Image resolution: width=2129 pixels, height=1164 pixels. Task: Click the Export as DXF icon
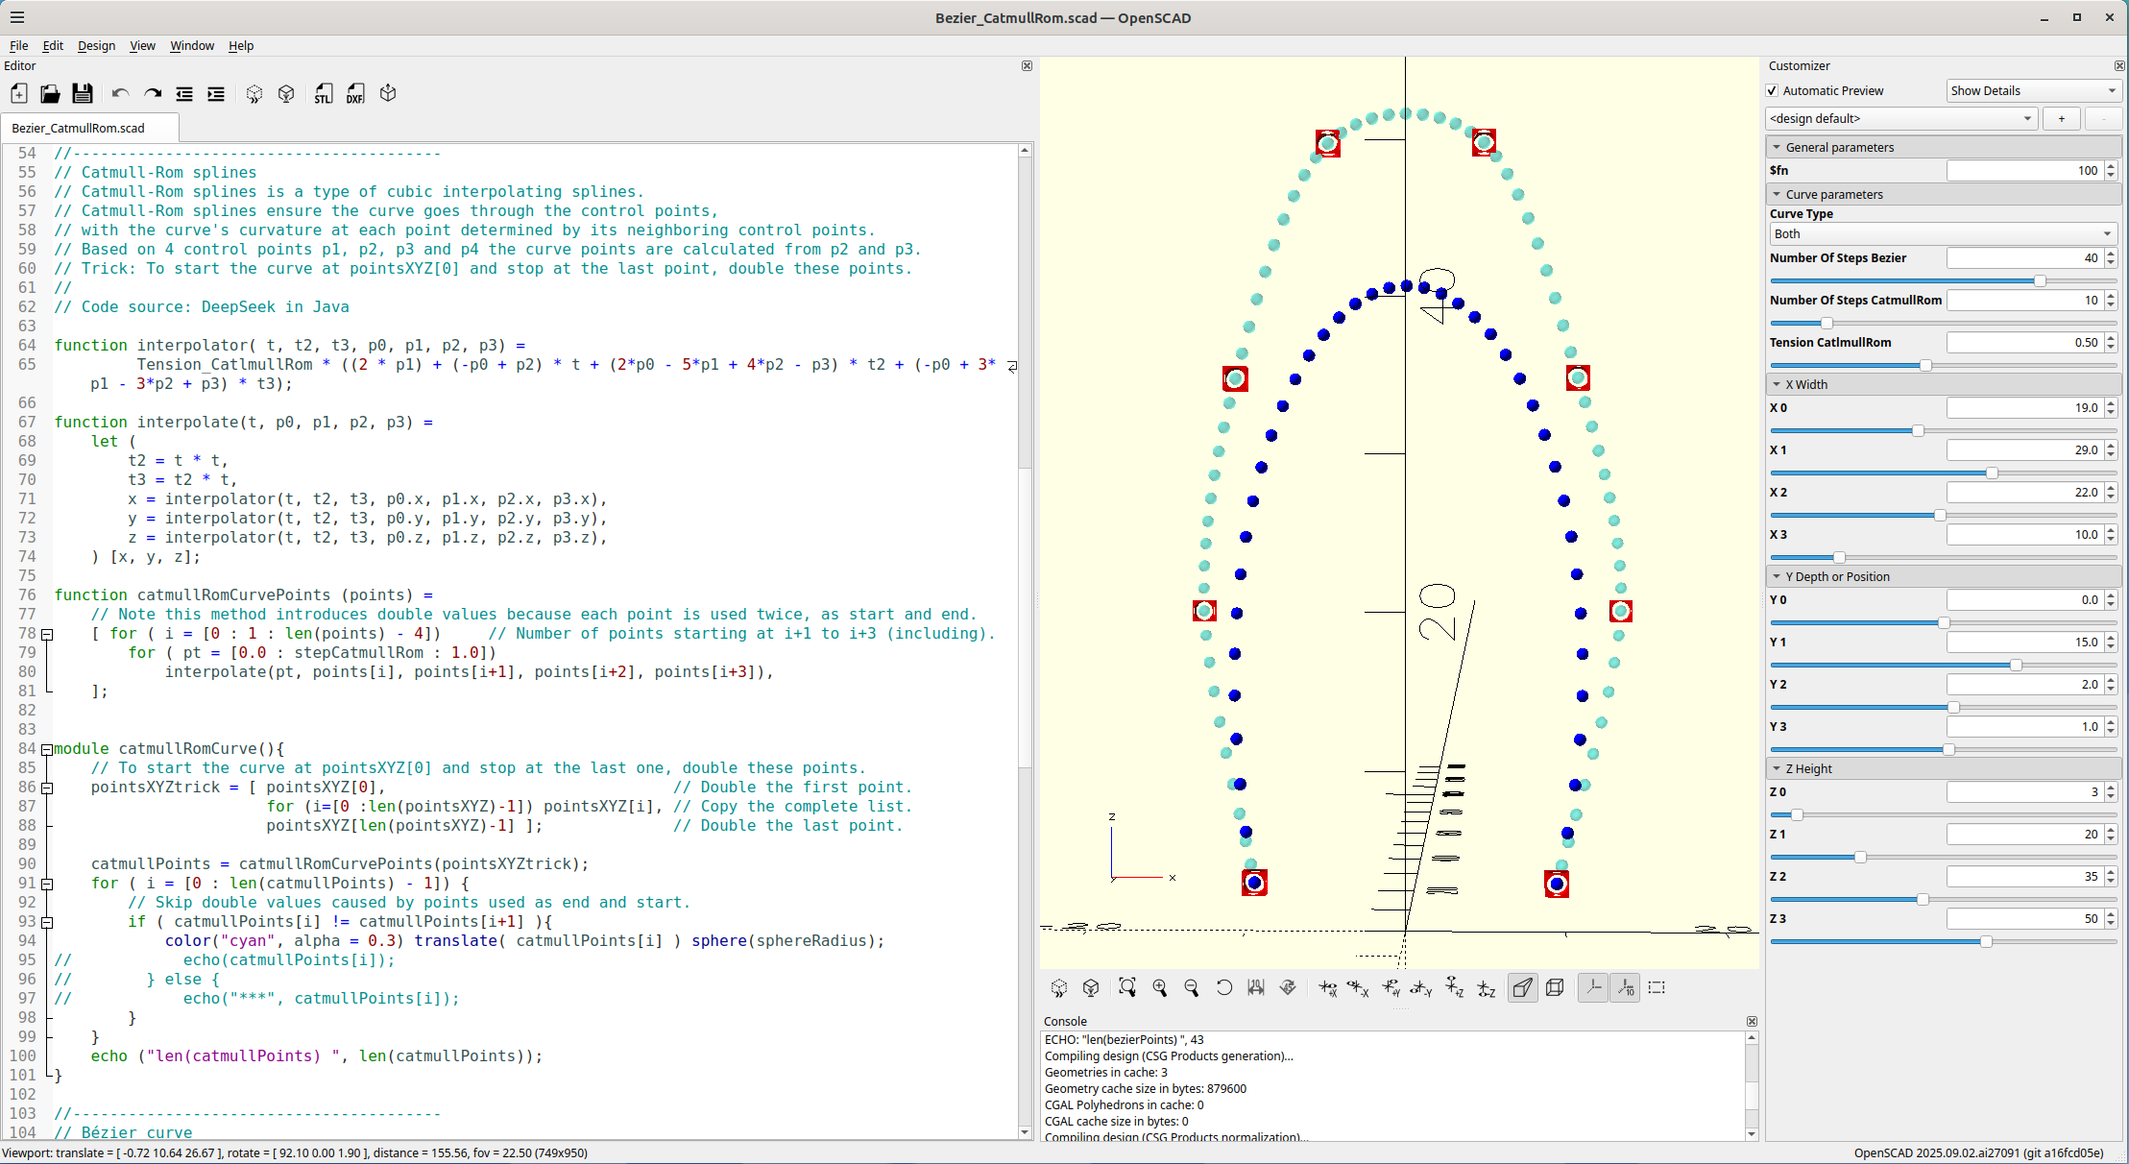(x=355, y=93)
